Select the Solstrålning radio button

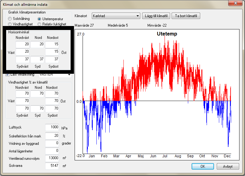point(10,19)
